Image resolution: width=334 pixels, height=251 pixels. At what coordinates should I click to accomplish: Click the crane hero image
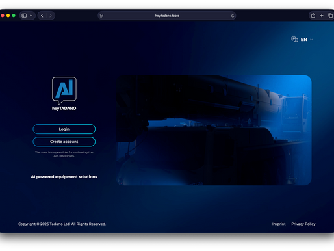(214, 130)
